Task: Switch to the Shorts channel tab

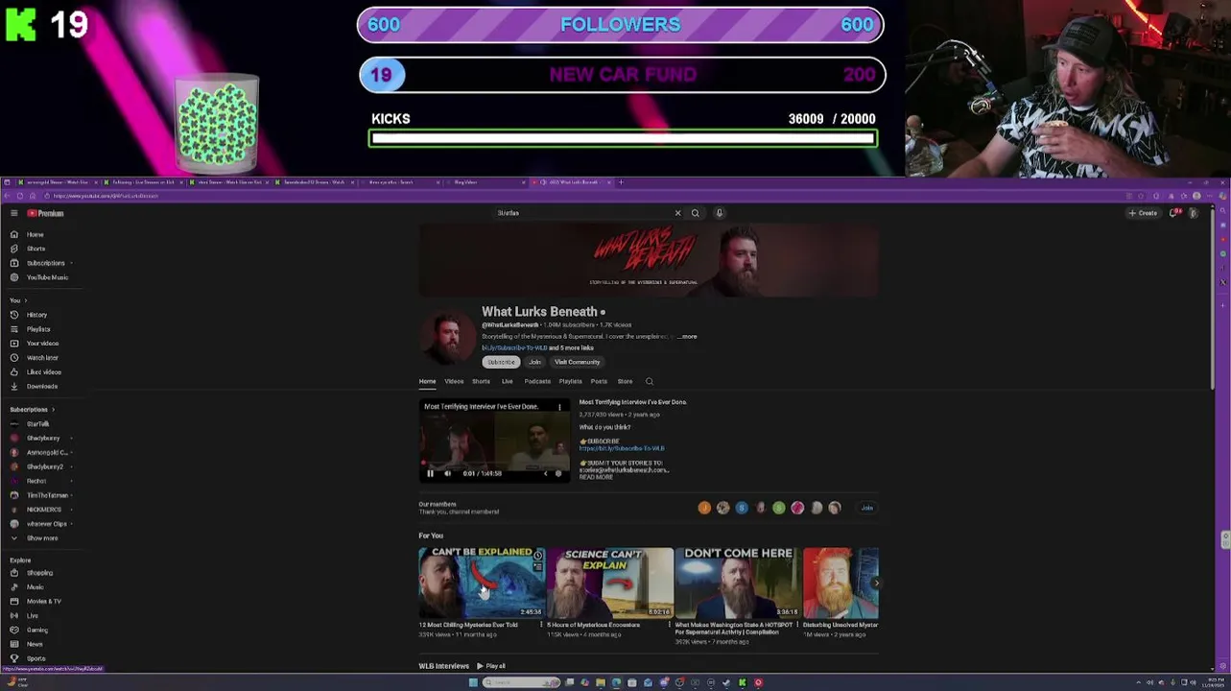Action: [x=481, y=381]
